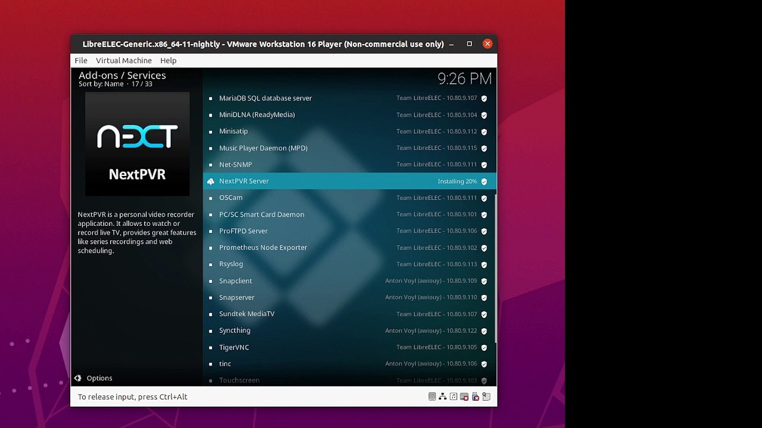This screenshot has width=762, height=428.
Task: Open the File menu
Action: point(81,61)
